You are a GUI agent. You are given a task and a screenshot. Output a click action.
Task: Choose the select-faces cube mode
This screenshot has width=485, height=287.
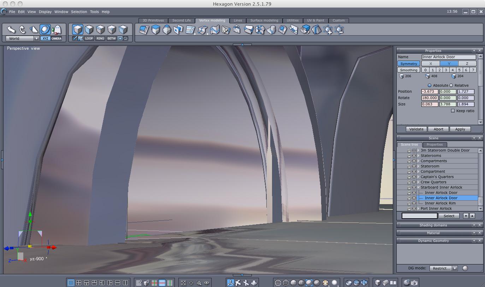(89, 29)
